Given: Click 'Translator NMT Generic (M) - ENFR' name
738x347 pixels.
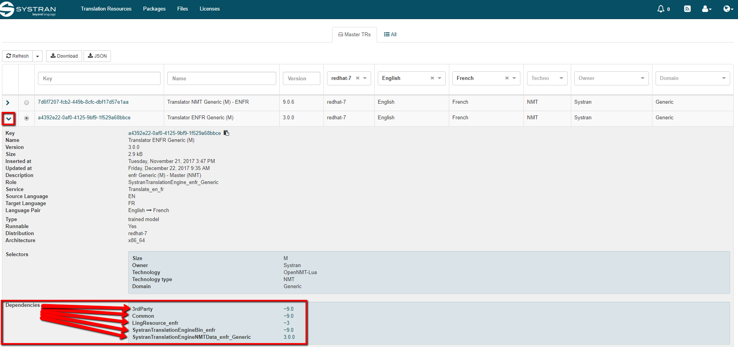Looking at the screenshot, I should [x=208, y=102].
